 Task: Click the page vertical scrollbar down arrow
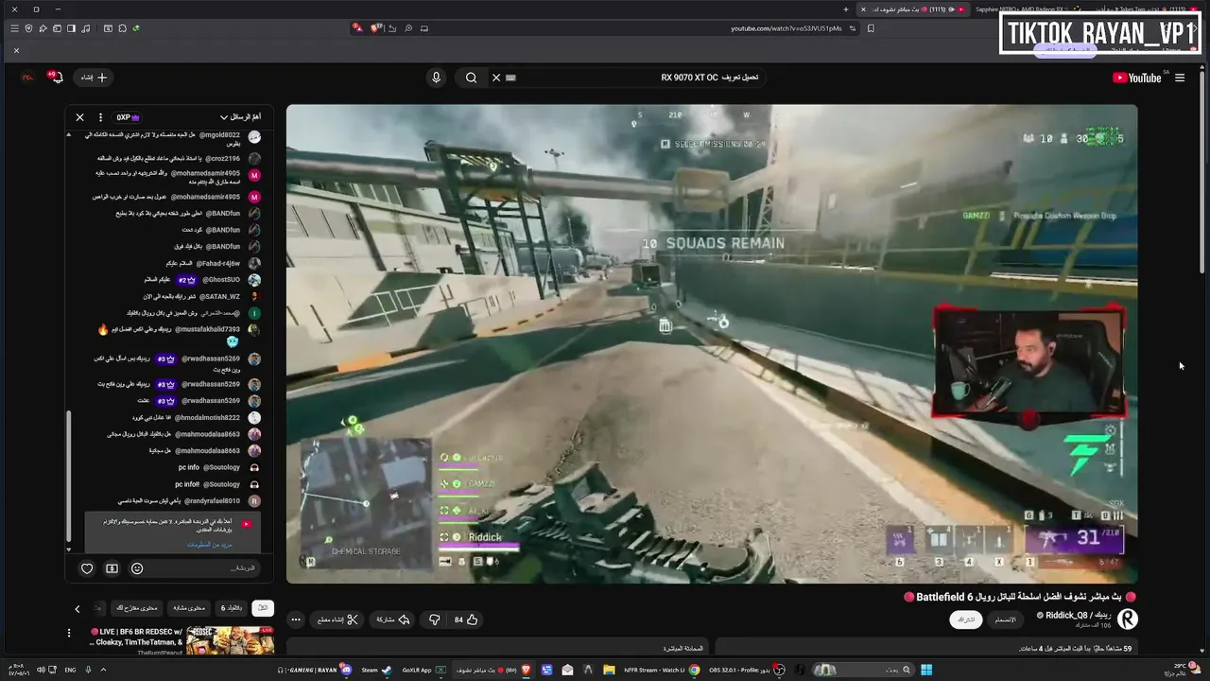click(x=1202, y=651)
